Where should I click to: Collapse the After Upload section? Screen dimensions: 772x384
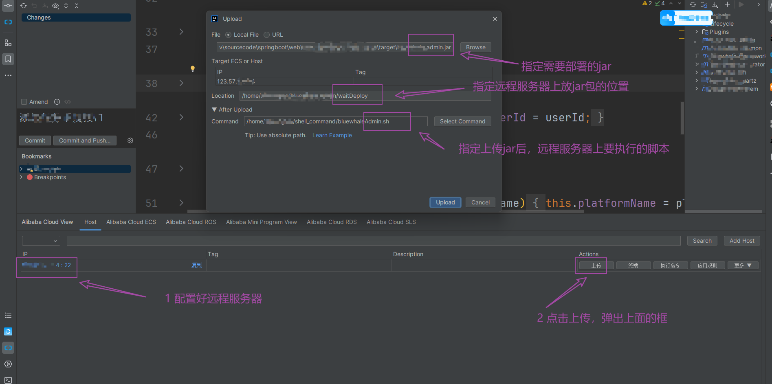[x=214, y=110]
